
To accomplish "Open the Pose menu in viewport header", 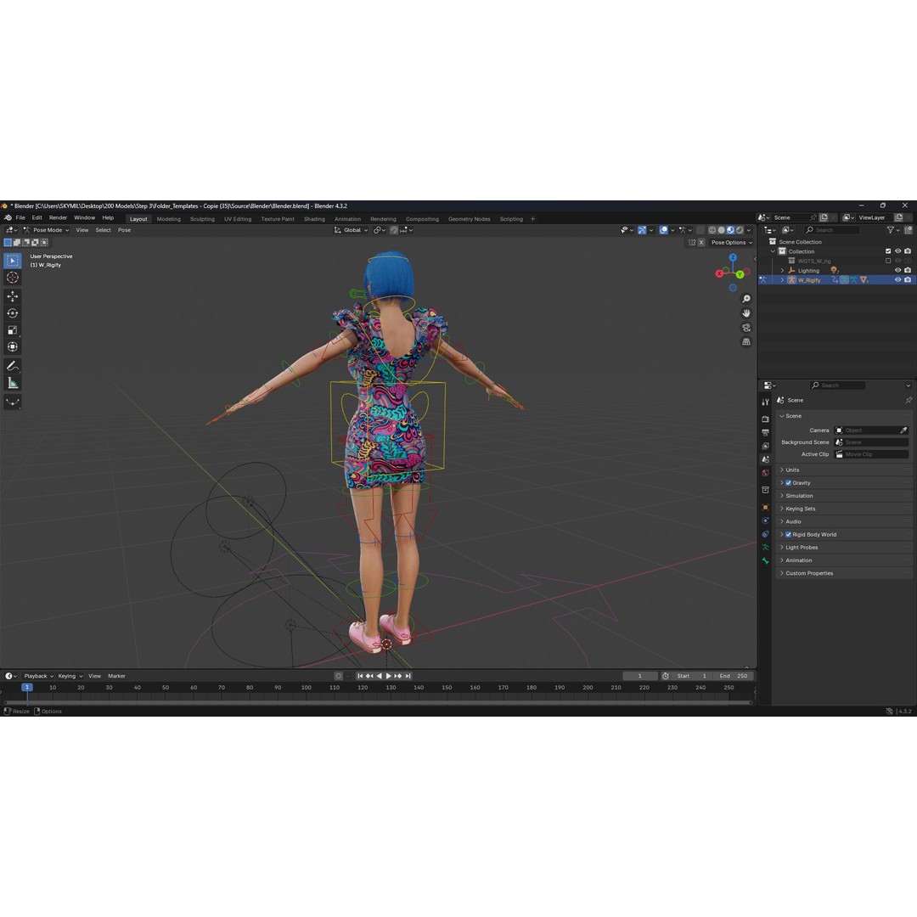I will (124, 230).
